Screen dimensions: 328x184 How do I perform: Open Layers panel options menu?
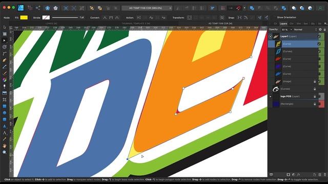[x=325, y=24]
